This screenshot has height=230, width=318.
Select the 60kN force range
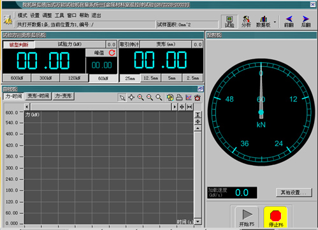click(103, 78)
